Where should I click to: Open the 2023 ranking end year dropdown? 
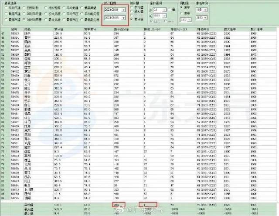tap(205, 18)
